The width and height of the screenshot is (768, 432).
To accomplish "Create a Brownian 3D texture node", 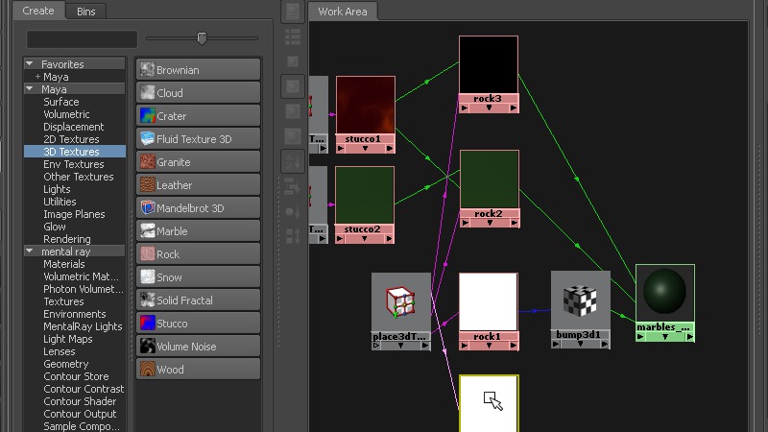I will point(198,70).
